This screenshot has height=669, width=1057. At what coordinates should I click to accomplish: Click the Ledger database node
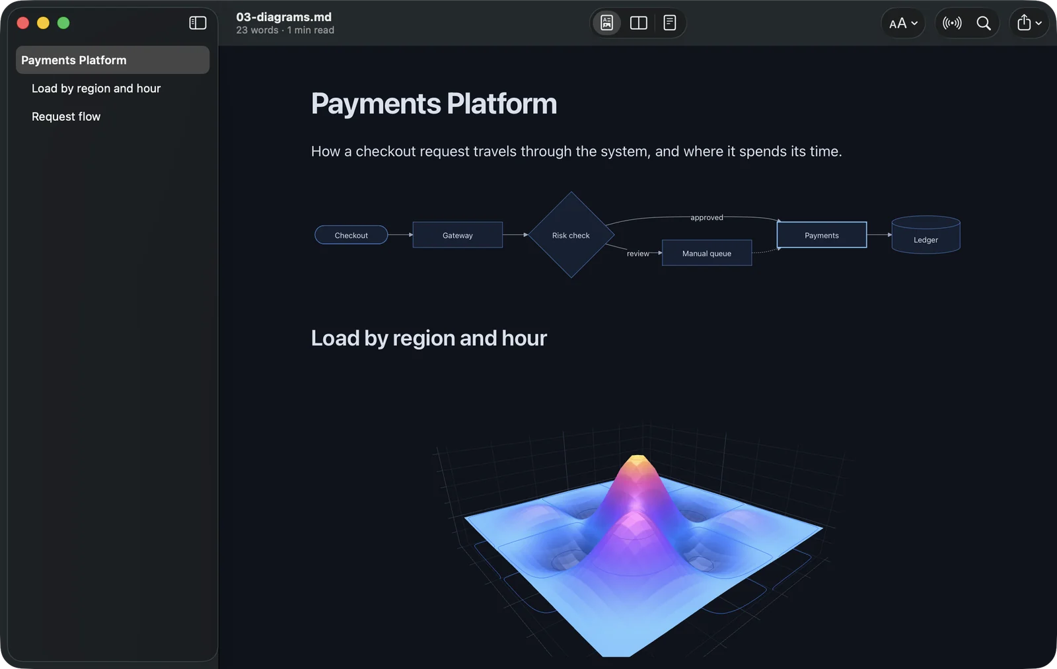926,235
